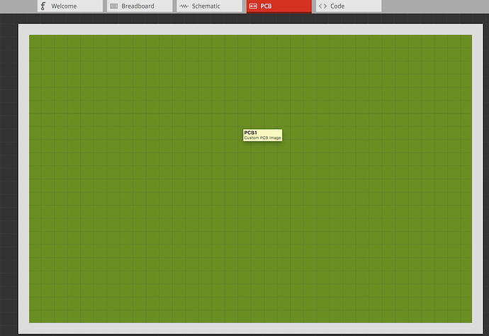The height and width of the screenshot is (336, 489).
Task: Switch to the Welcome tab
Action: (x=70, y=6)
